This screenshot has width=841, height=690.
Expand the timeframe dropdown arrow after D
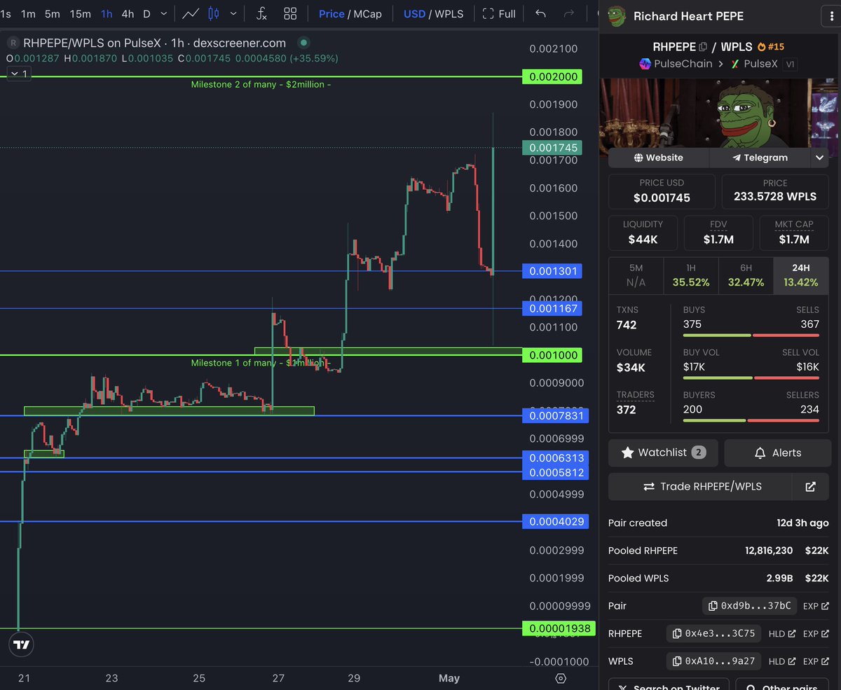pyautogui.click(x=164, y=13)
